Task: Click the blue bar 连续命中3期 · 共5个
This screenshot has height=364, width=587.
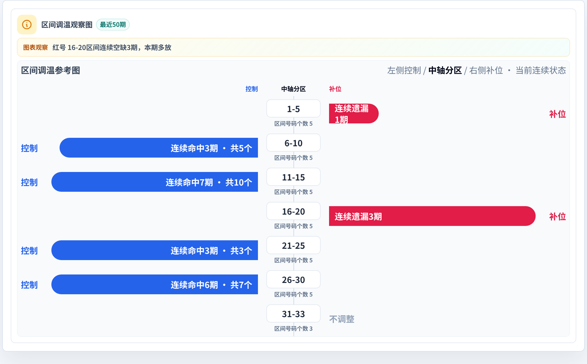Action: (x=159, y=148)
